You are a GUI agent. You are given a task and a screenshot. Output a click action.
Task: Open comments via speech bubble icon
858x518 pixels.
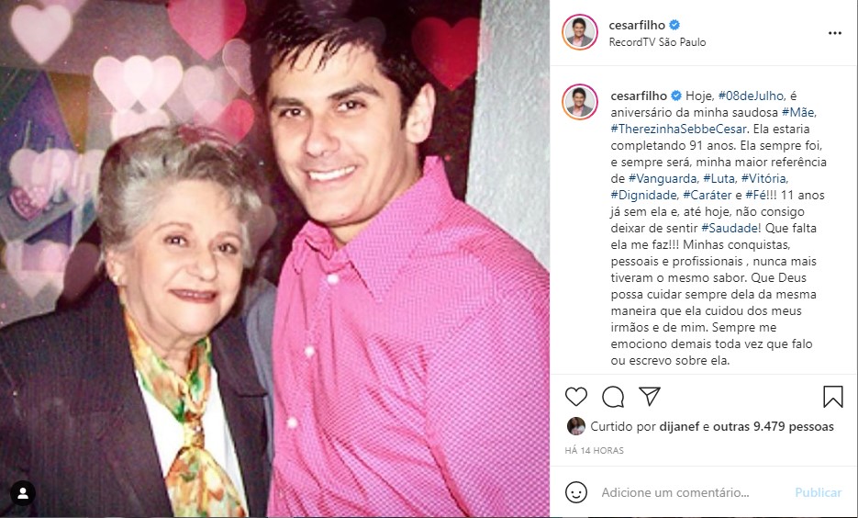pos(613,397)
